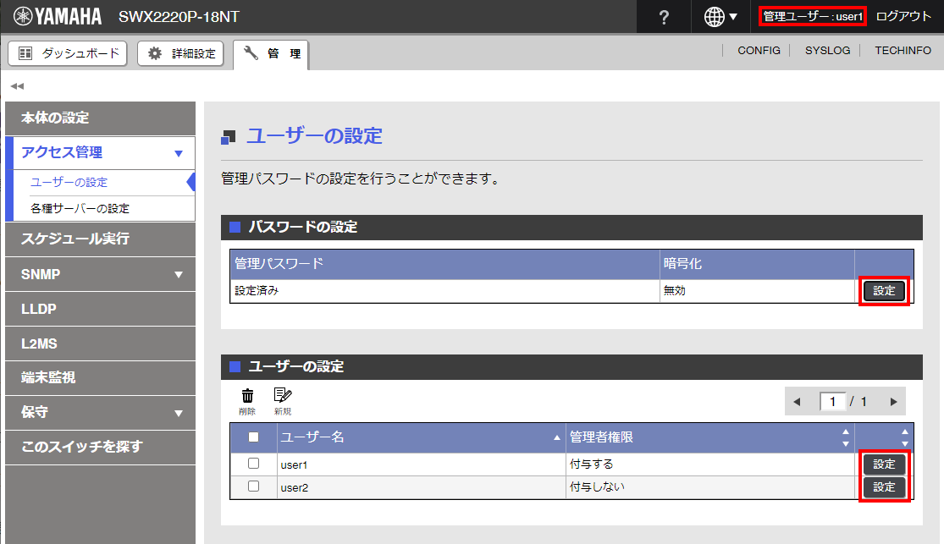Click 設定 button for admin password

pos(884,291)
